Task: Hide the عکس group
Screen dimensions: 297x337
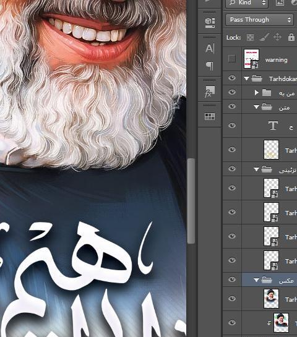Action: point(232,279)
